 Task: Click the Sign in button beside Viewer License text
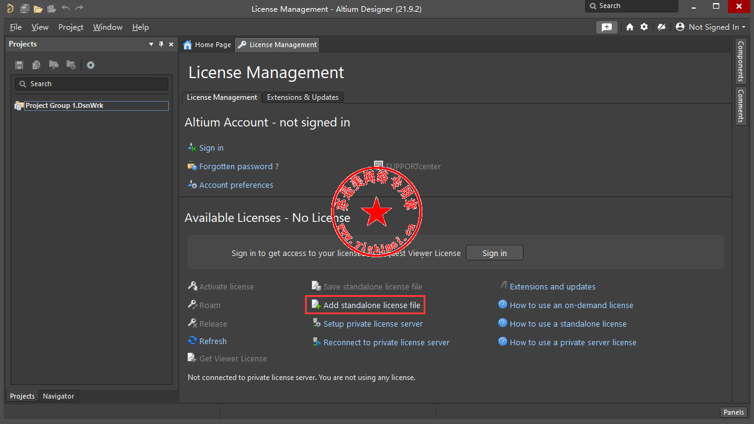[x=494, y=253]
